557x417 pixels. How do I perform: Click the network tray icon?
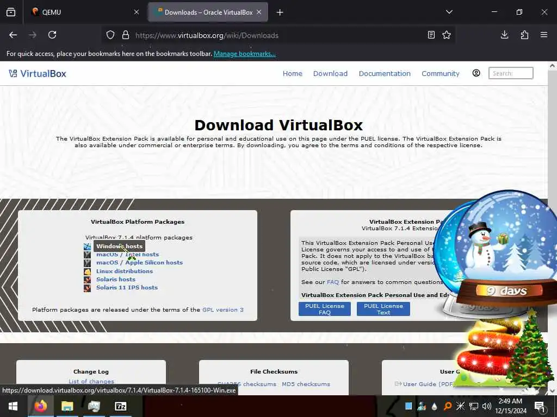(x=474, y=406)
